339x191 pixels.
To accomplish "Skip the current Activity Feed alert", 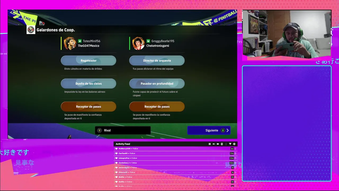I will [x=218, y=144].
